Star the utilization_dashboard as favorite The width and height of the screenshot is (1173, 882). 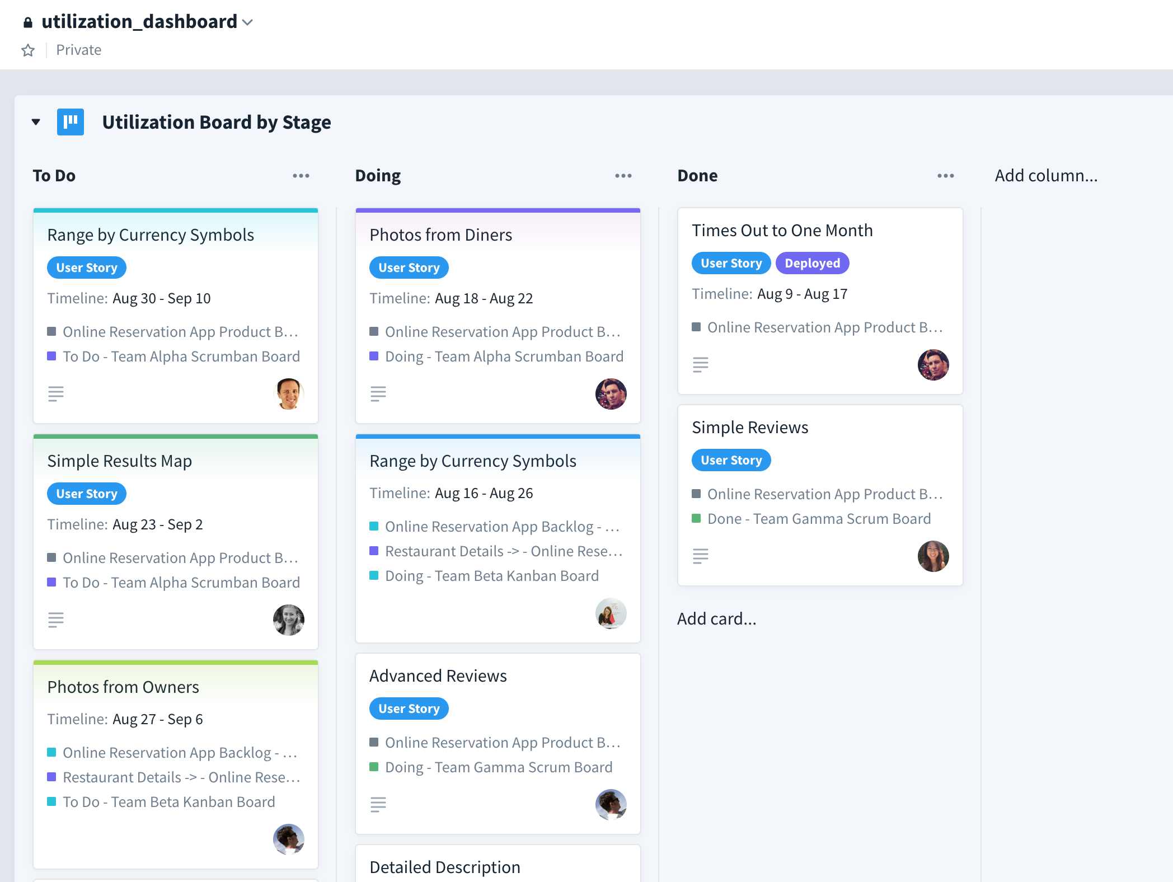(x=27, y=50)
